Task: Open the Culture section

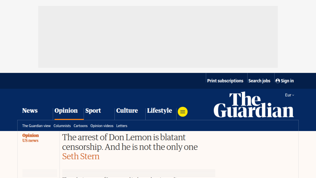Action: [127, 111]
